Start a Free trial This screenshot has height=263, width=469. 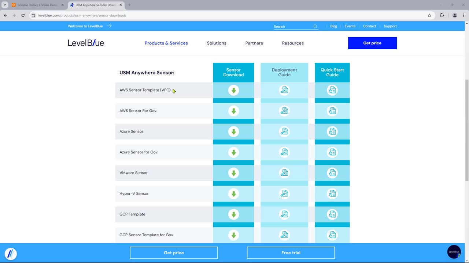pos(291,253)
